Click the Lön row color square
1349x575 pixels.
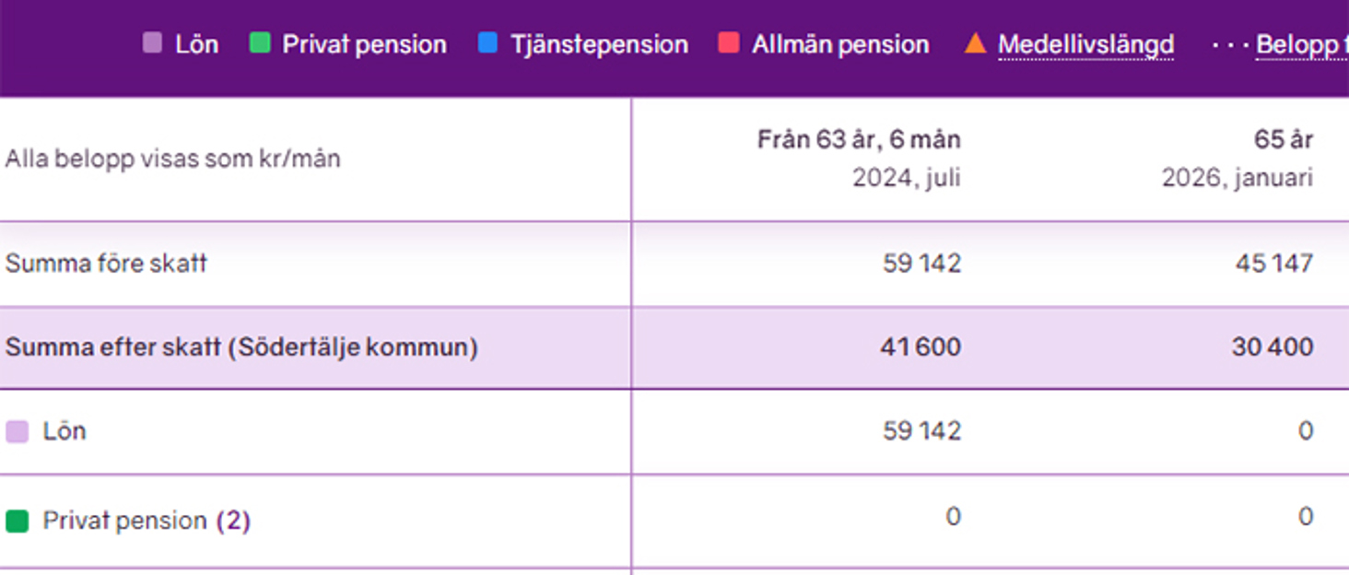[17, 432]
